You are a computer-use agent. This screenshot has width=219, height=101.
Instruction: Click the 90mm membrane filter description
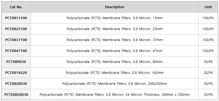tap(114, 62)
